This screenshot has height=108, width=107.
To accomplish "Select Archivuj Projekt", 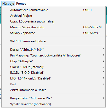I will 53,16.
